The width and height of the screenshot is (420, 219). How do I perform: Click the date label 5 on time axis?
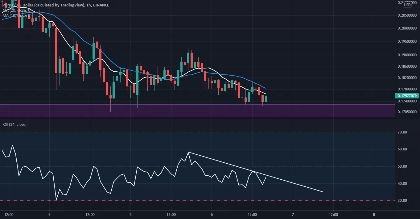pos(130,214)
